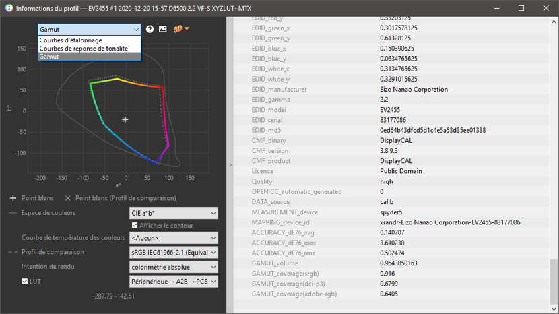
Task: Click the white point cross marker in graph
Action: [x=125, y=119]
